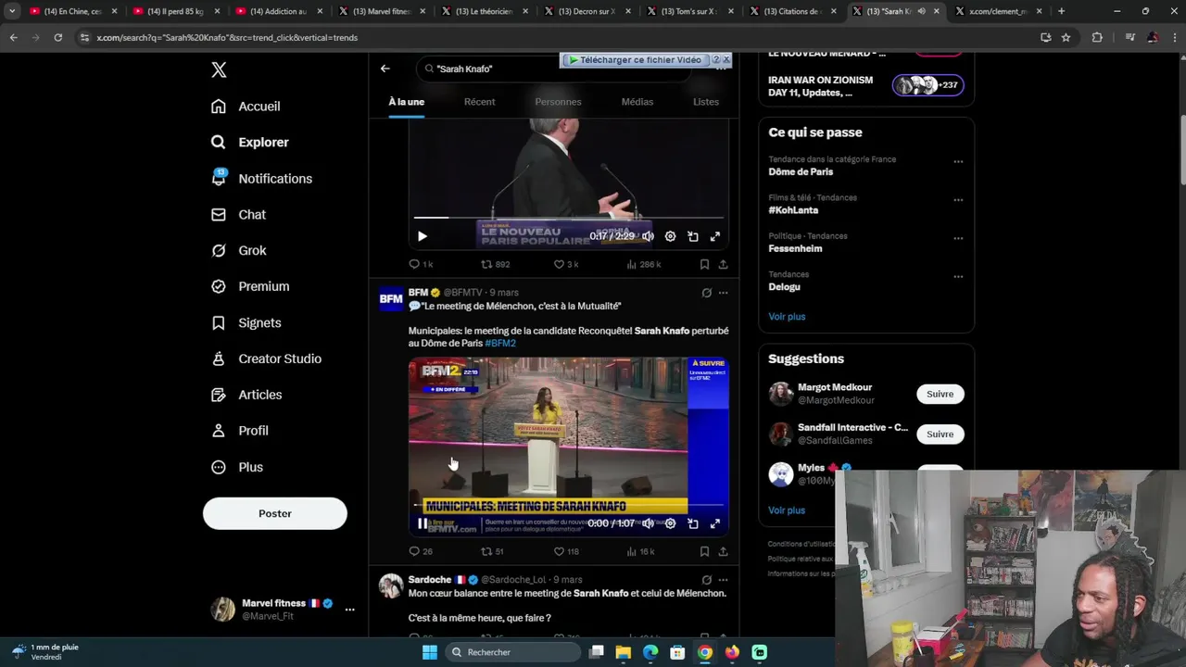Open Grok in the sidebar
Viewport: 1186px width, 667px height.
(238, 251)
